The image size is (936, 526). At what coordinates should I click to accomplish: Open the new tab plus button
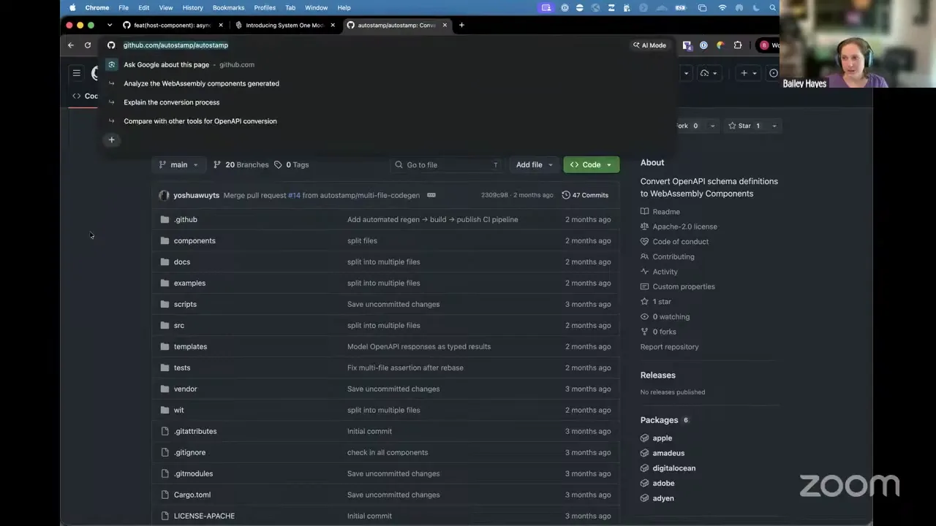point(461,25)
